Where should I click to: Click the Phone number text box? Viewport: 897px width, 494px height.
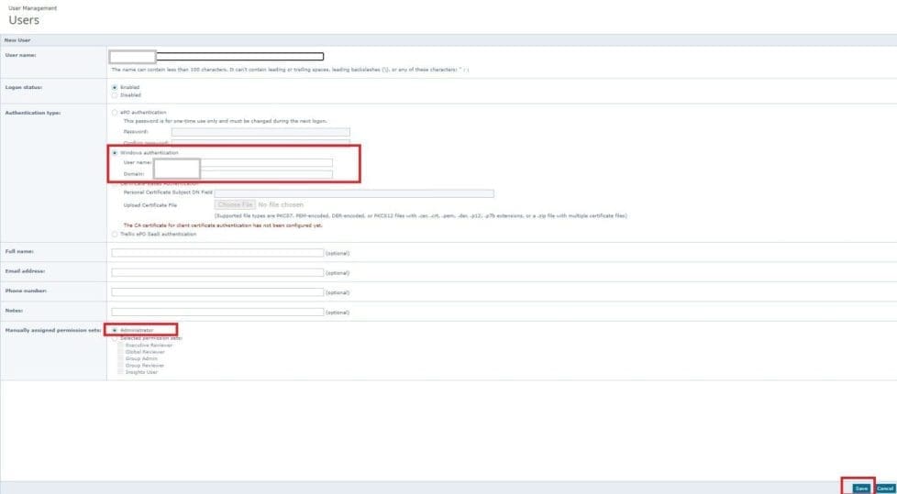click(217, 292)
